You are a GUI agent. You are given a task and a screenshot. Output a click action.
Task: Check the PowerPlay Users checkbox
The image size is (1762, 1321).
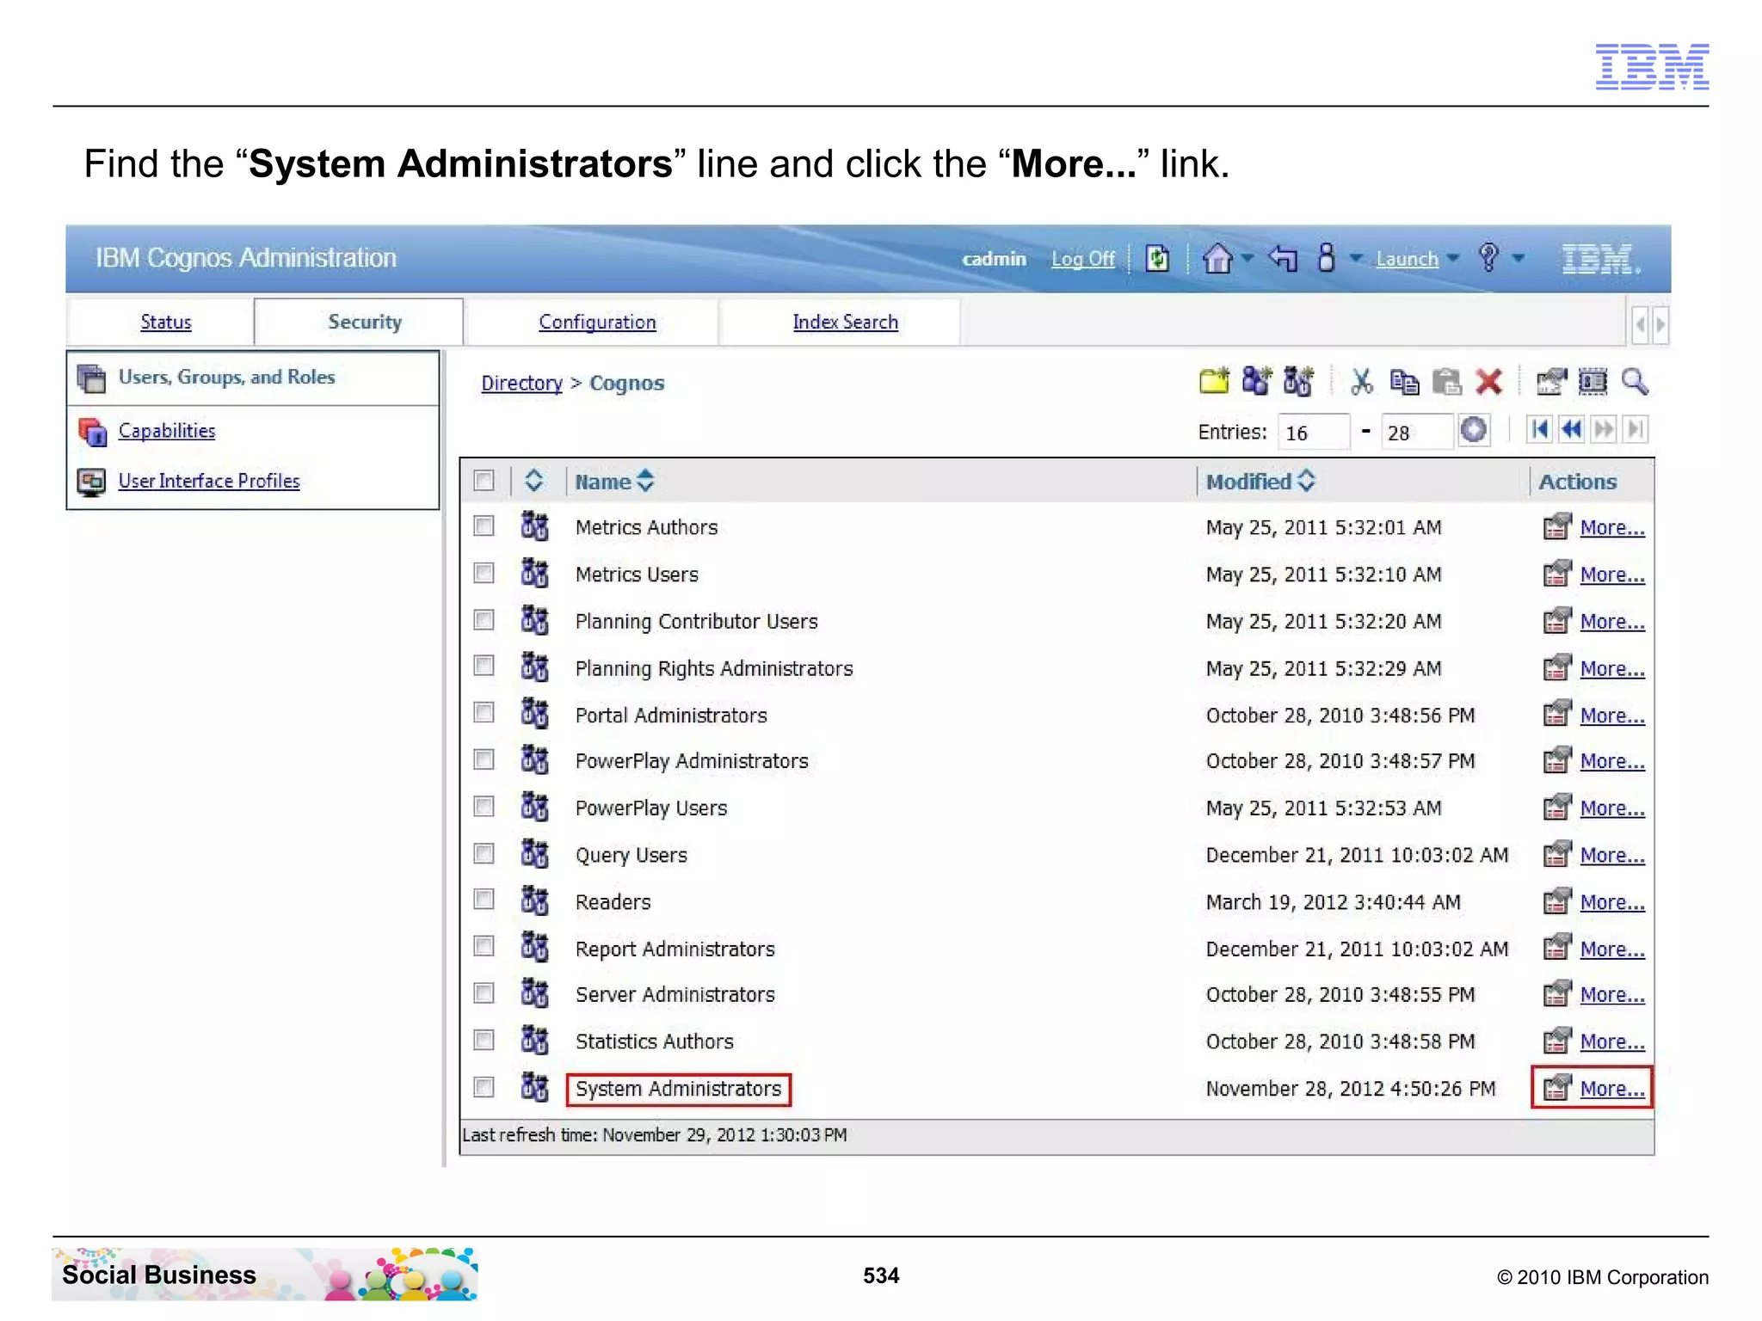click(484, 806)
